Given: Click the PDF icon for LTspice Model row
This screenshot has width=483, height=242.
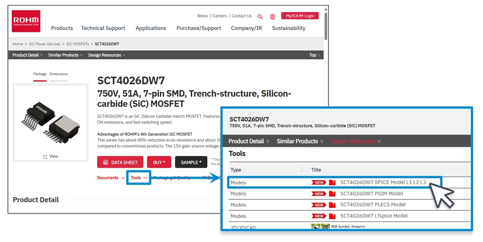Looking at the screenshot, I should coord(332,216).
